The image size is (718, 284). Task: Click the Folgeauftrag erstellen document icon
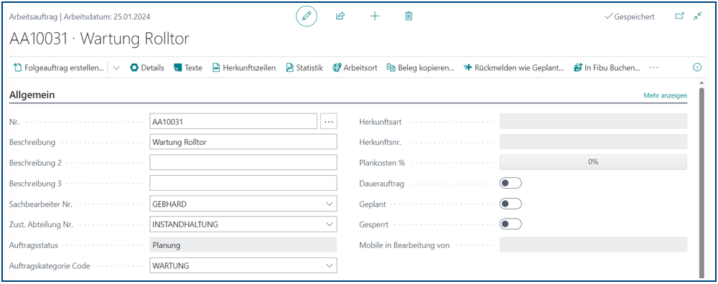[x=18, y=67]
